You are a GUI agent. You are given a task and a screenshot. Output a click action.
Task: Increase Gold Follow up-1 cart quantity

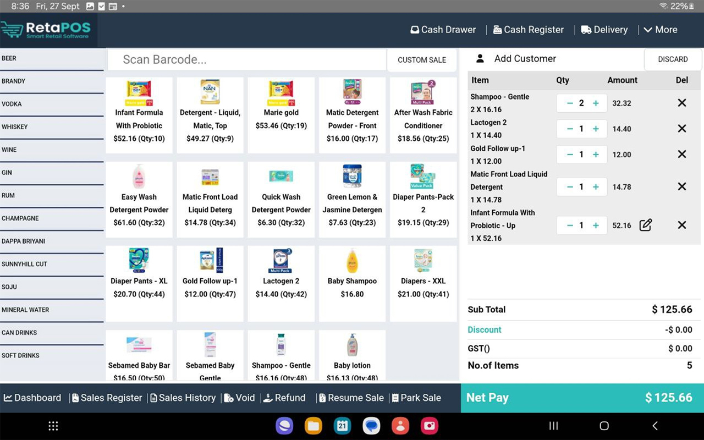click(x=596, y=155)
